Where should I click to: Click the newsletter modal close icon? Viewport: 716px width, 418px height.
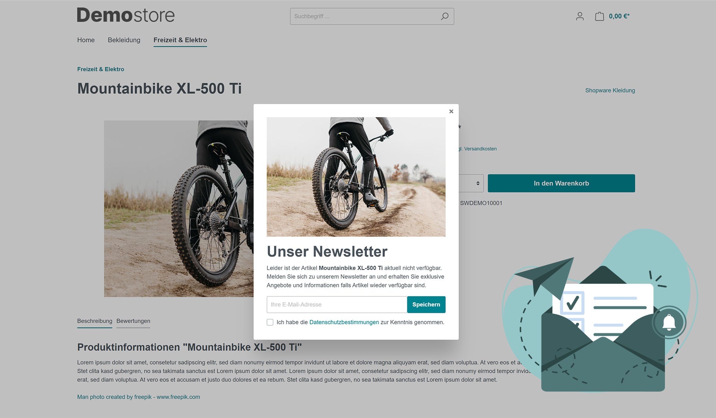[x=451, y=111]
